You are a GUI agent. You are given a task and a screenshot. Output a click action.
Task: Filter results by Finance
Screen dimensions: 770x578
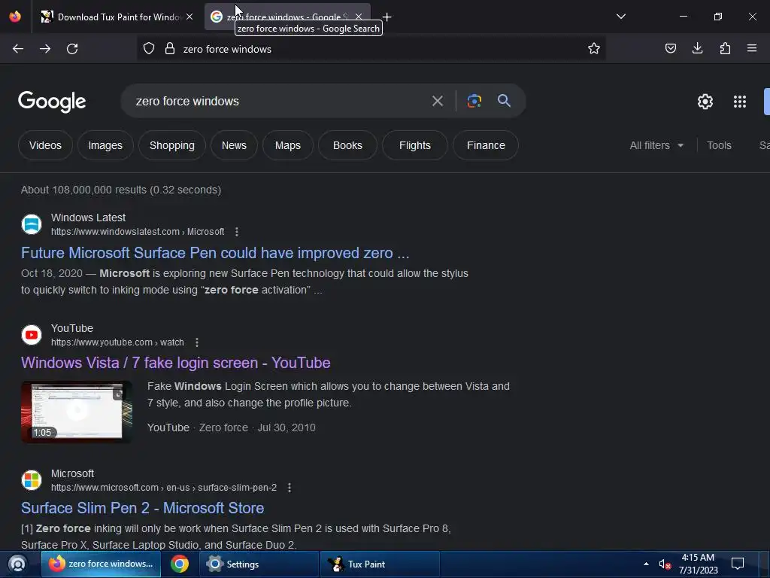(486, 145)
